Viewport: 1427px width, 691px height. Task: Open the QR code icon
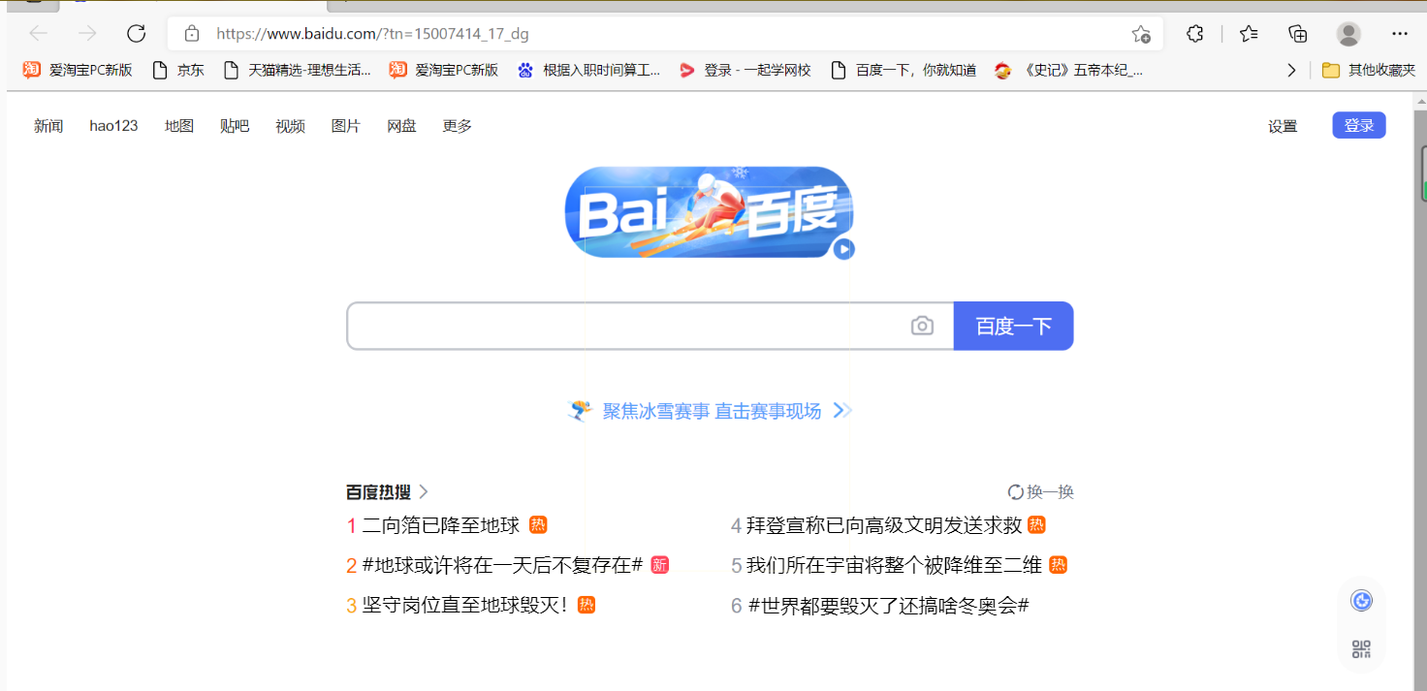[1361, 649]
